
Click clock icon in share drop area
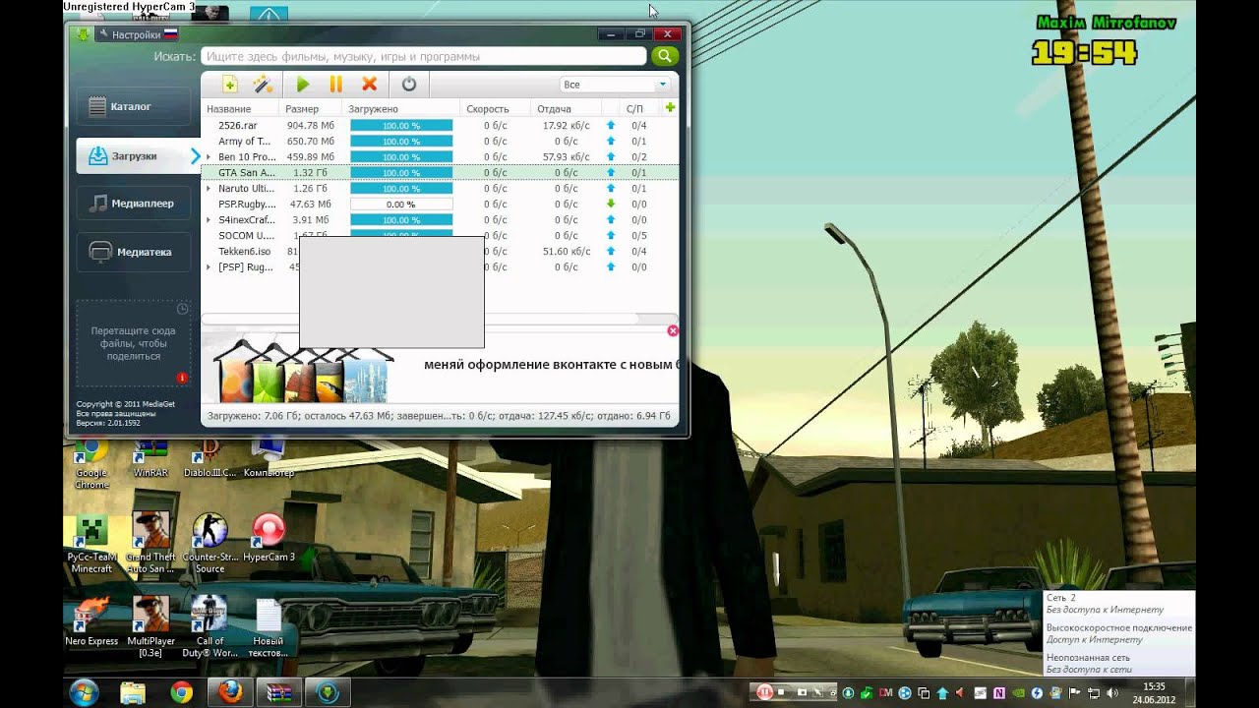[x=182, y=309]
